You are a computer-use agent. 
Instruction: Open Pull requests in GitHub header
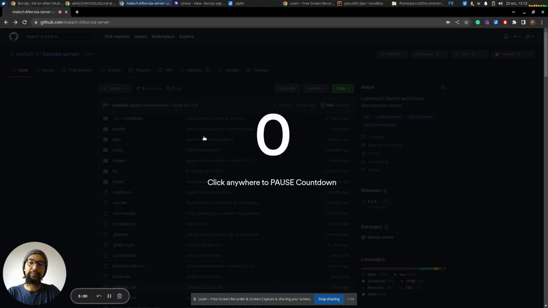[x=117, y=36]
